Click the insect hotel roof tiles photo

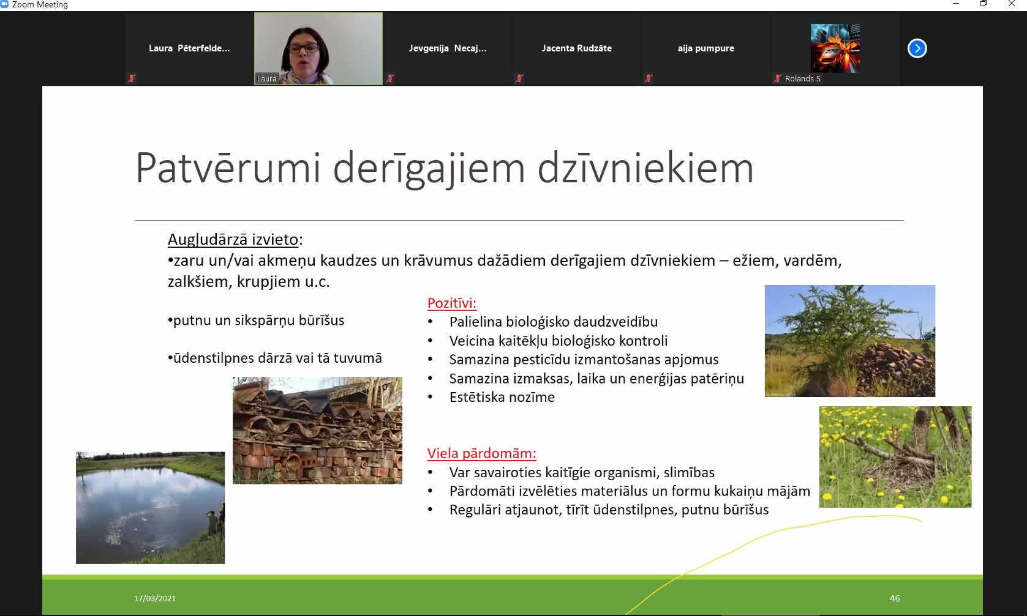pos(317,431)
